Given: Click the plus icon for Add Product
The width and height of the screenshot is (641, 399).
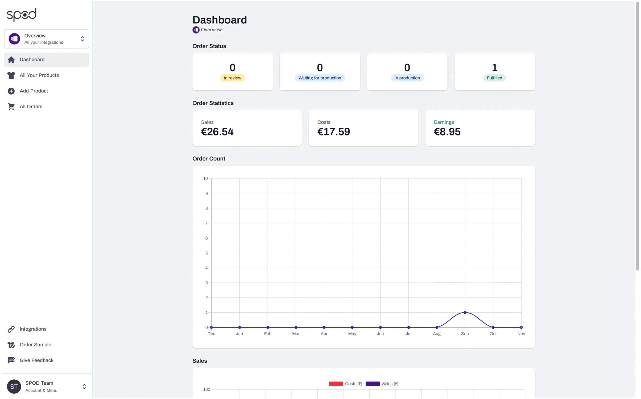Looking at the screenshot, I should [11, 91].
